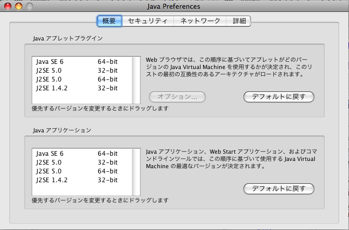The width and height of the screenshot is (349, 230).
Task: Select Java SE 6 64-bit in applet plugin list
Action: (x=82, y=62)
